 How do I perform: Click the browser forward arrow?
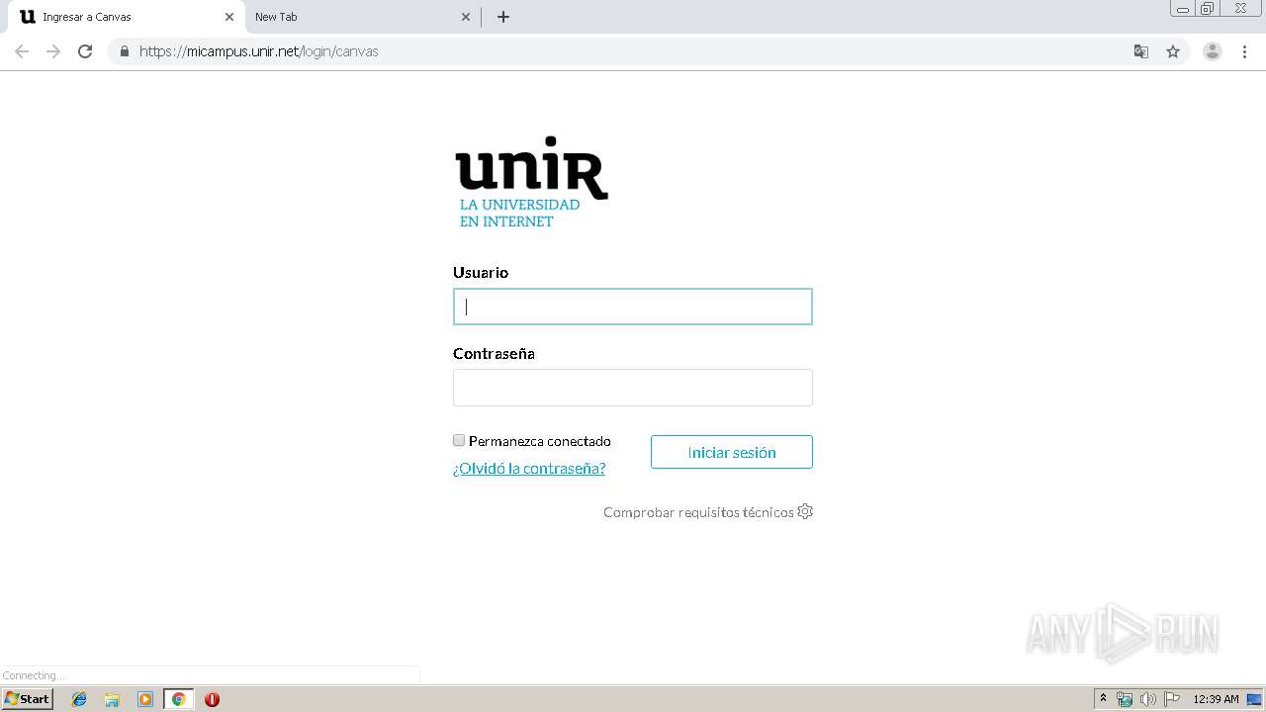(x=53, y=51)
